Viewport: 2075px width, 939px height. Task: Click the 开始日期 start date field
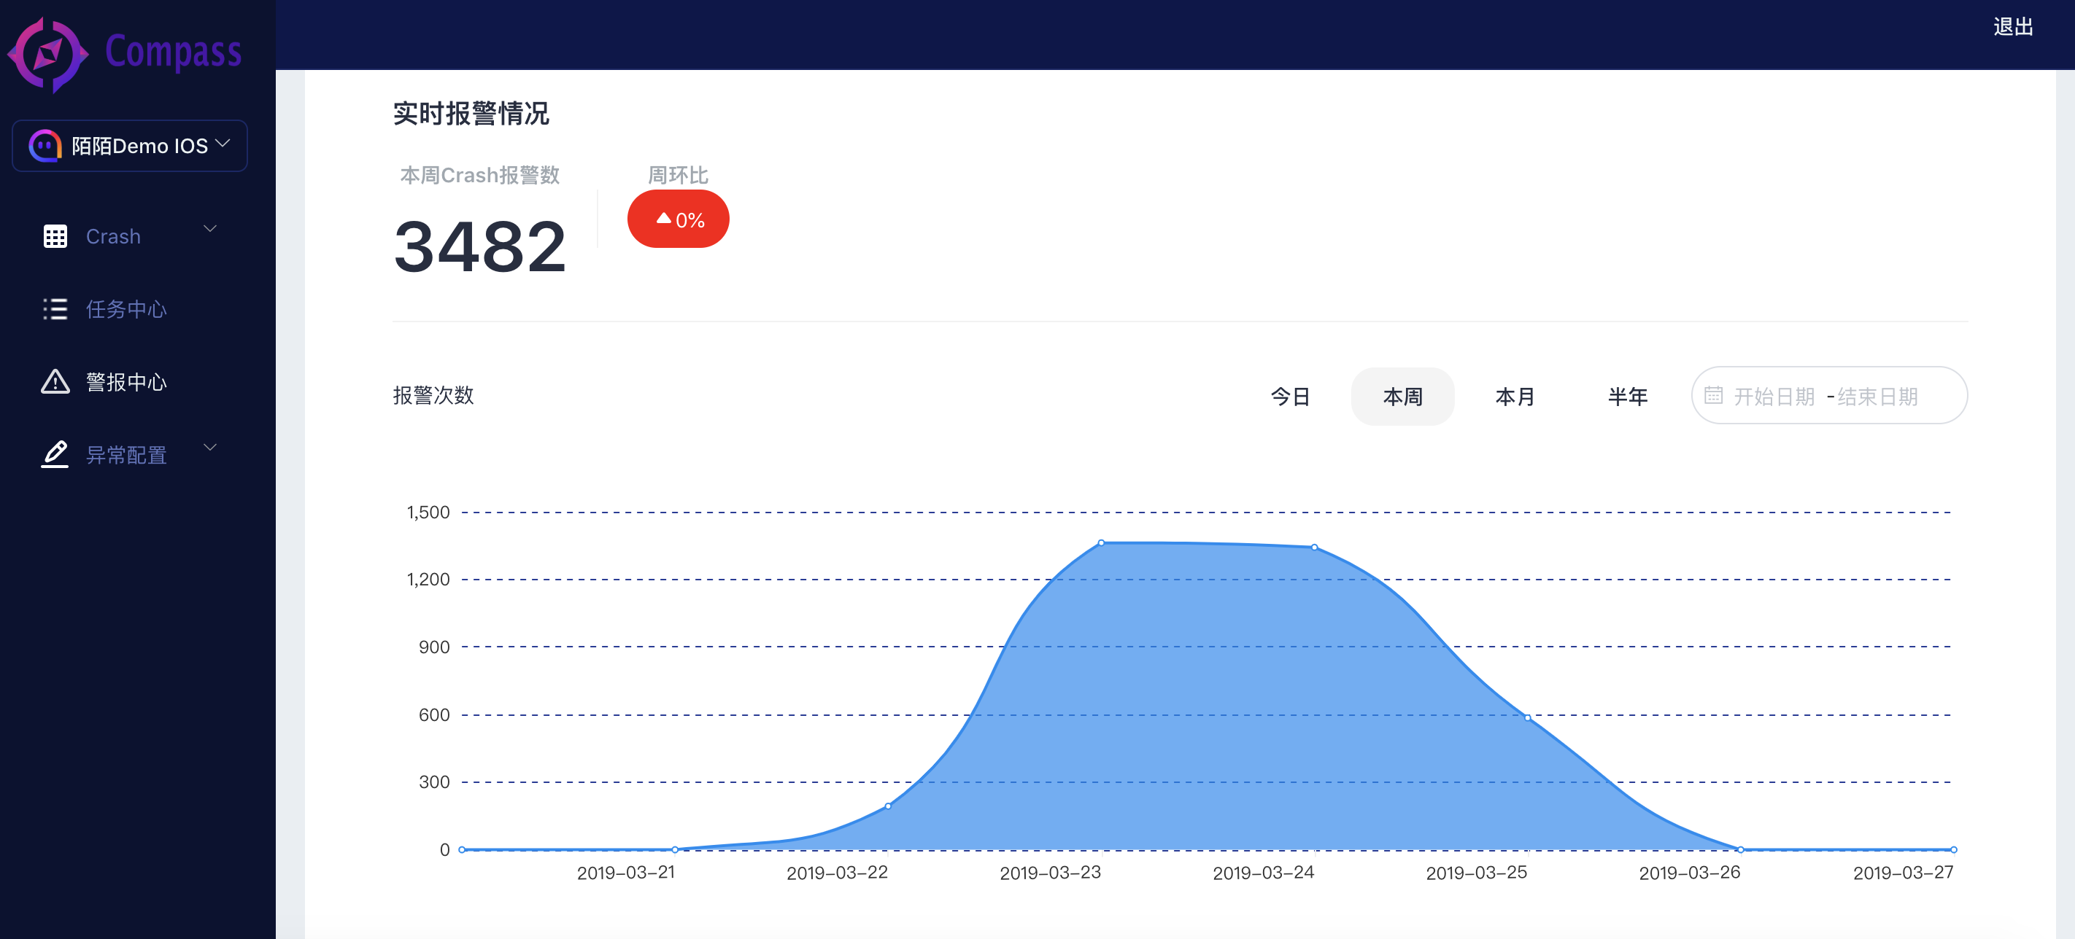[x=1774, y=397]
